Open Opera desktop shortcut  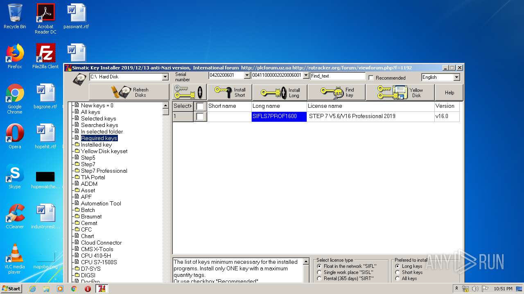[x=15, y=136]
